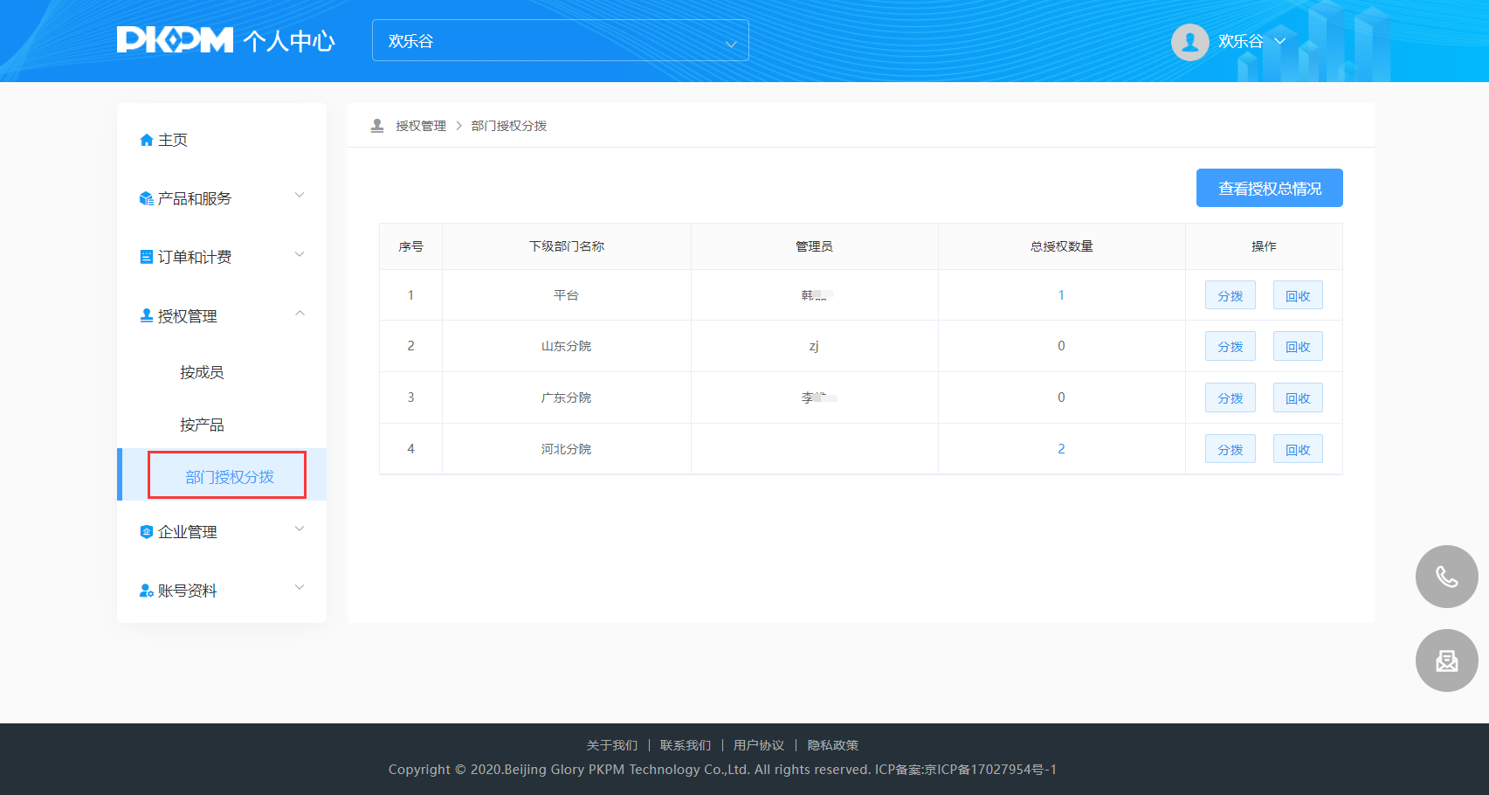The image size is (1489, 795).
Task: Collapse the 授权管理 menu chevron
Action: click(300, 314)
